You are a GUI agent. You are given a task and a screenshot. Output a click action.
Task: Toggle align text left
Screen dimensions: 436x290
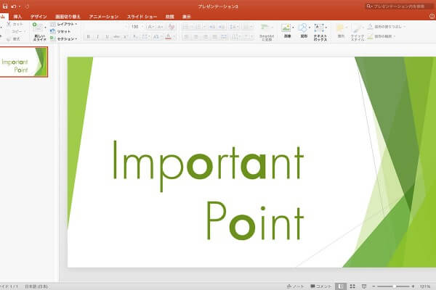coord(186,37)
